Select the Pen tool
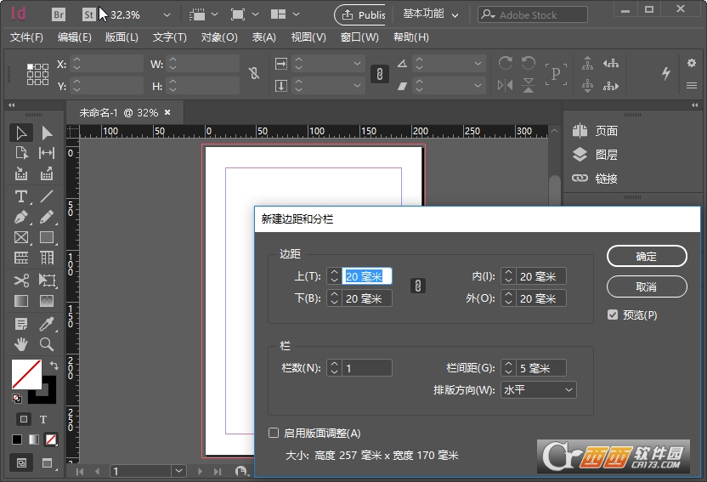 click(21, 218)
